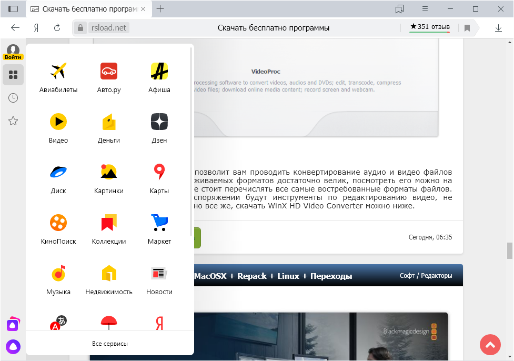Open the 351 отзыв site rating

[430, 27]
